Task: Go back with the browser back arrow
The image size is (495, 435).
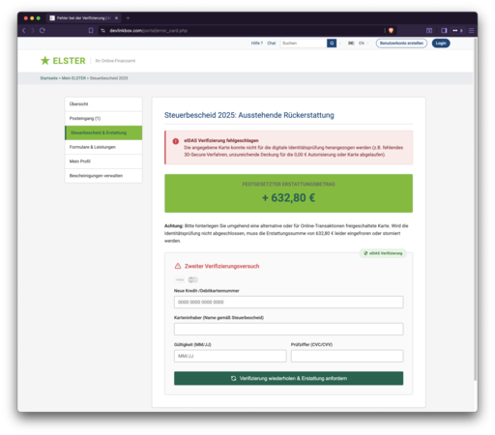Action: point(23,31)
